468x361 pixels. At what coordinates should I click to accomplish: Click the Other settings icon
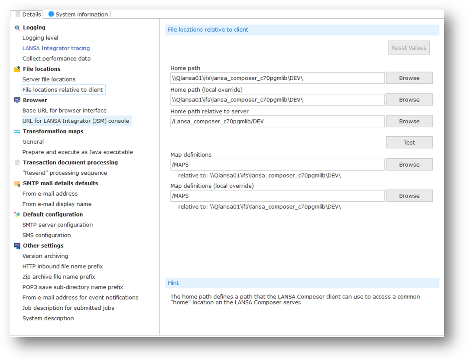click(x=17, y=246)
